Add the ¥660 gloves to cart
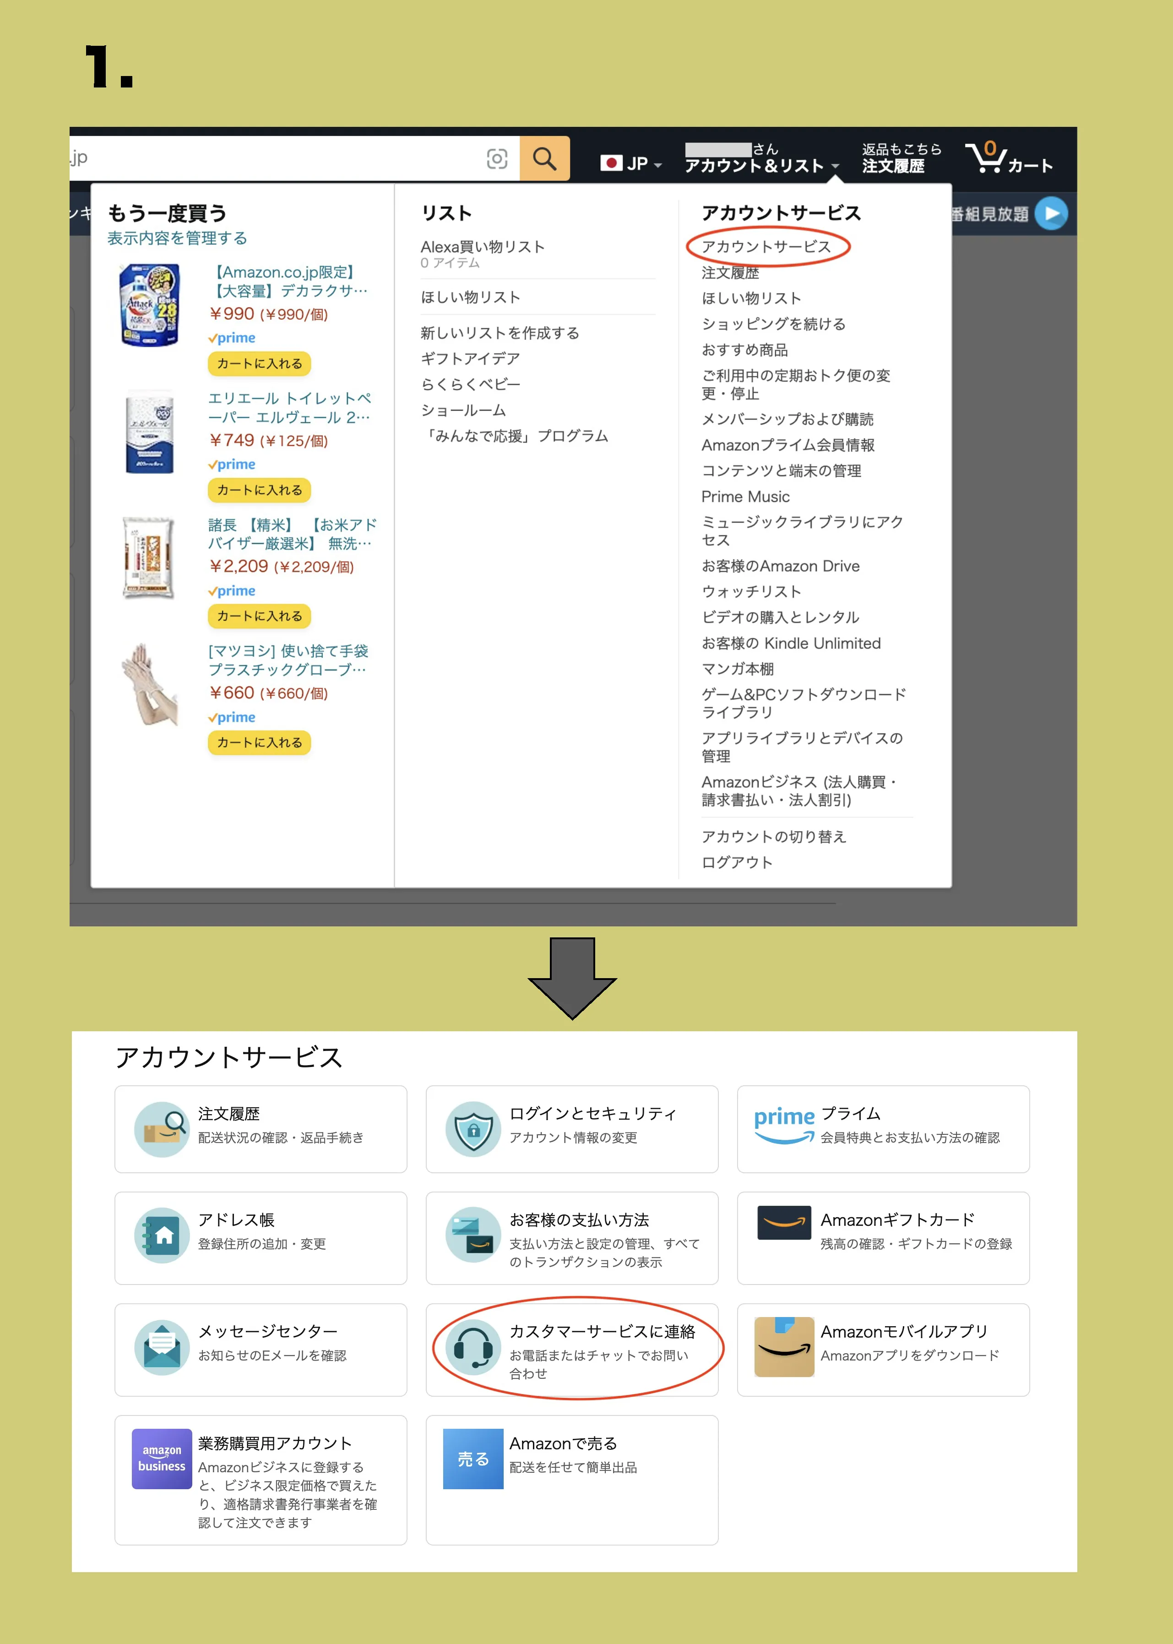Viewport: 1173px width, 1644px height. click(259, 742)
